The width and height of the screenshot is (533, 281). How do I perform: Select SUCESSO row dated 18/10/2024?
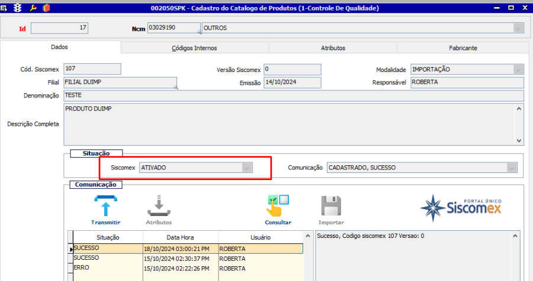point(188,249)
